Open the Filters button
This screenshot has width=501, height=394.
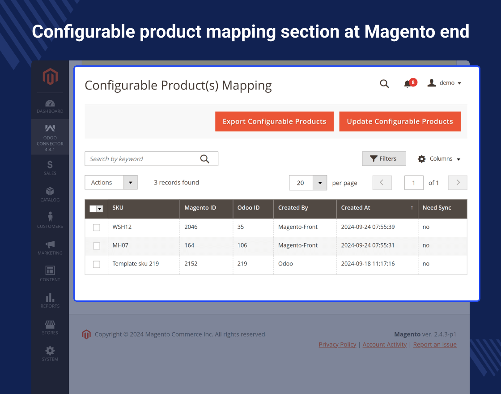(384, 158)
